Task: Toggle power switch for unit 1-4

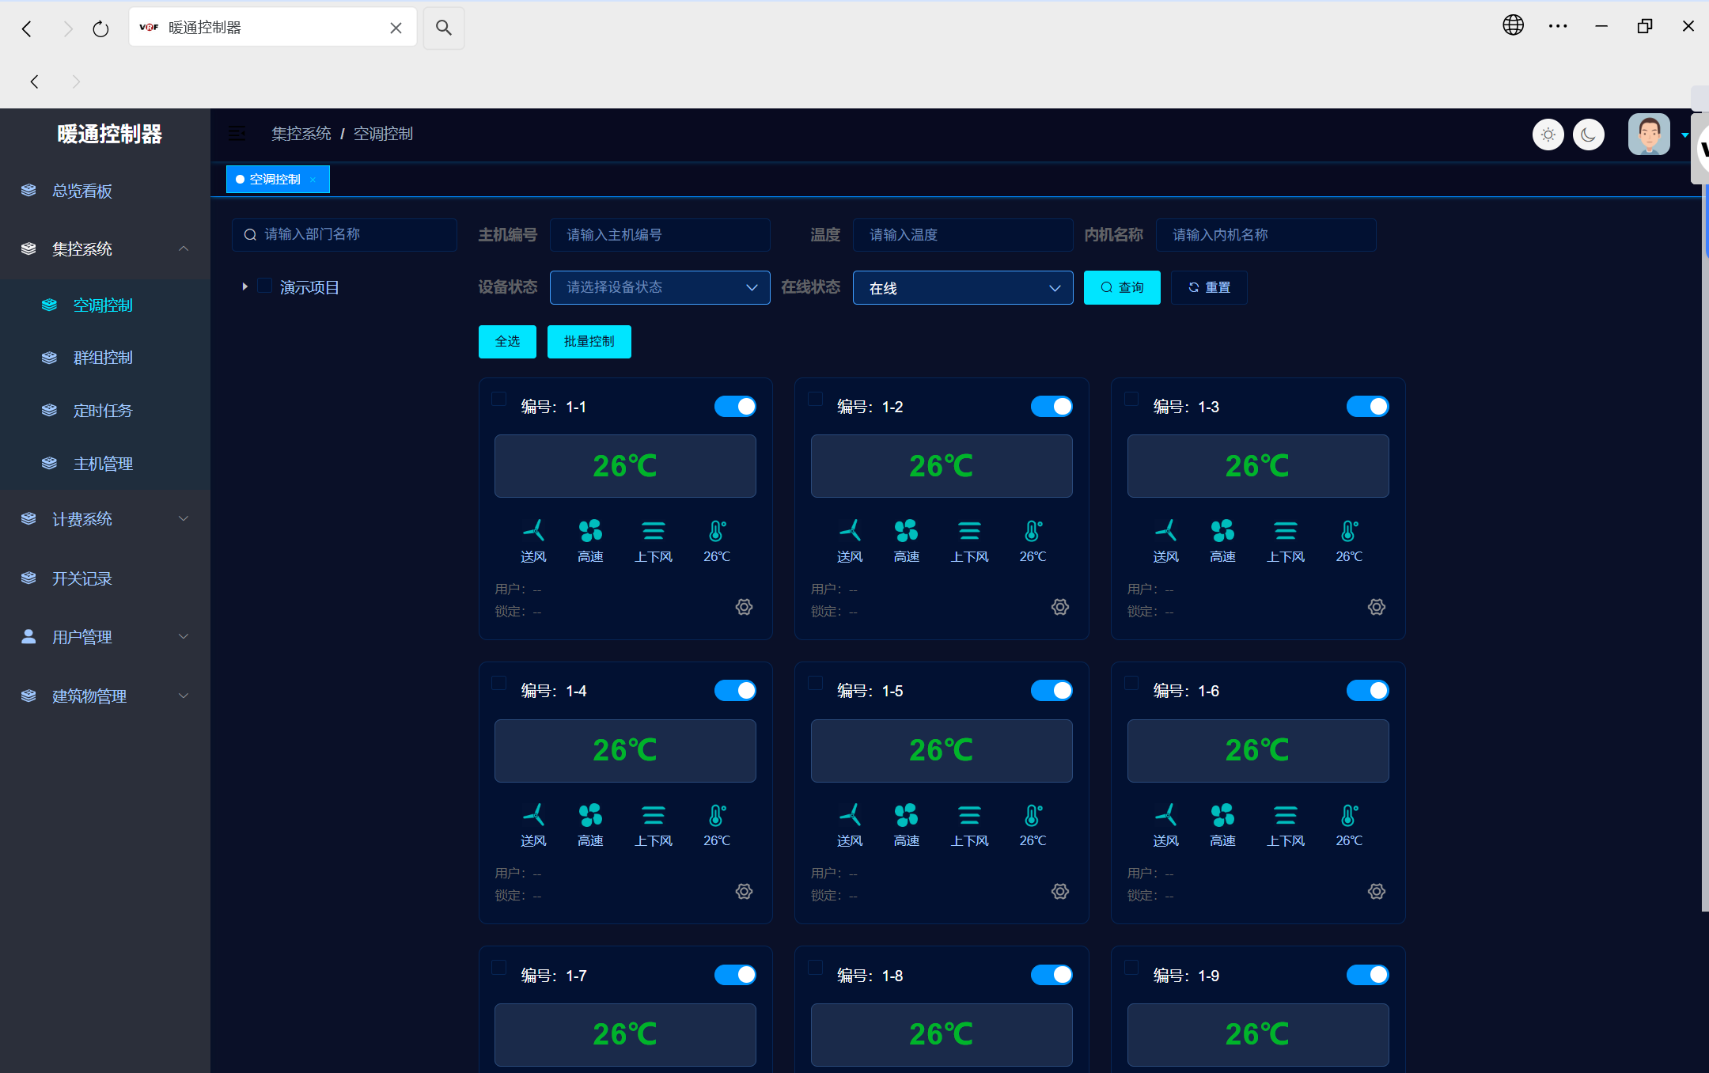Action: pyautogui.click(x=735, y=690)
